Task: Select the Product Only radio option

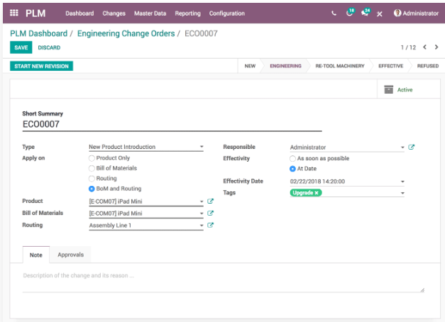Action: tap(92, 158)
